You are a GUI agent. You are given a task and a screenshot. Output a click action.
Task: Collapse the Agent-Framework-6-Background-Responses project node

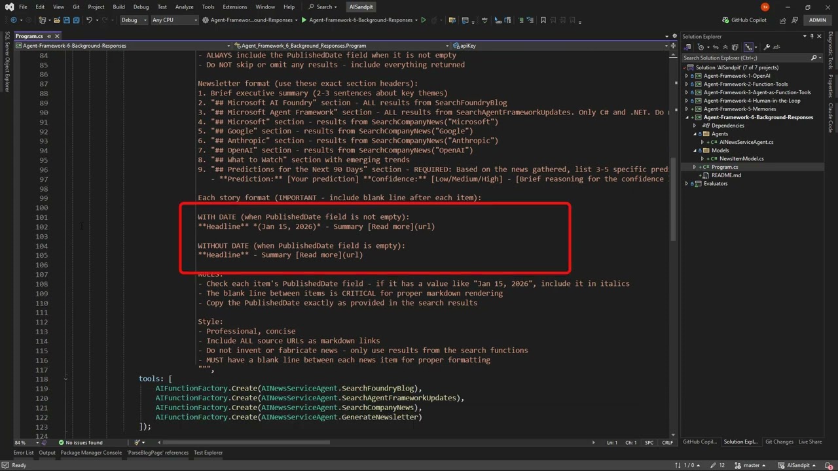687,117
